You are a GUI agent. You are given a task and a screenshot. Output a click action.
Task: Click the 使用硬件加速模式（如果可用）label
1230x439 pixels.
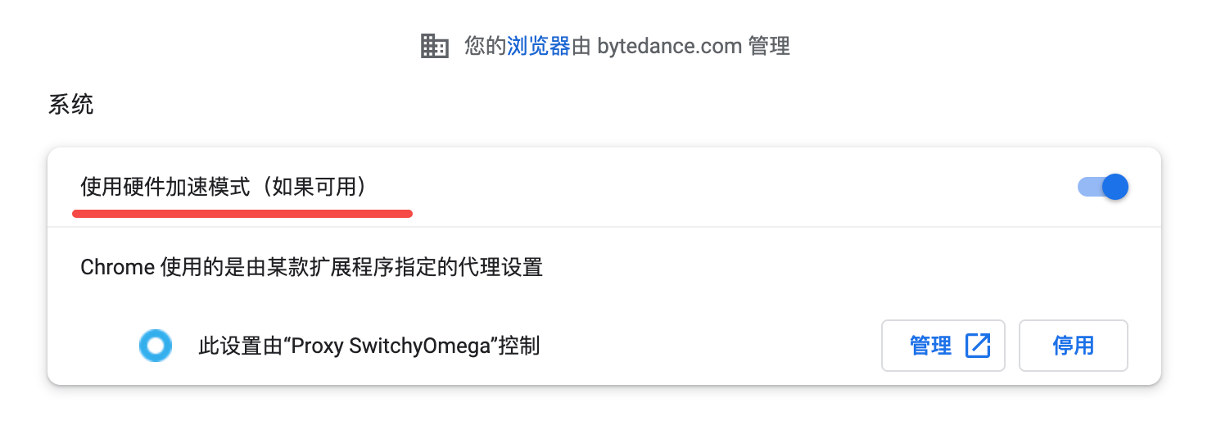(x=223, y=187)
